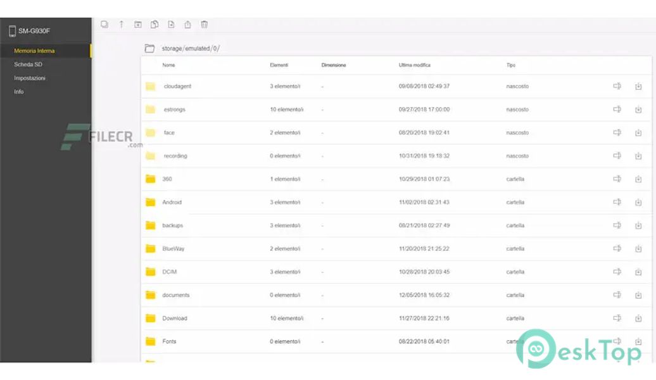
Task: Sort by Ultima modifica column header
Action: (415, 65)
